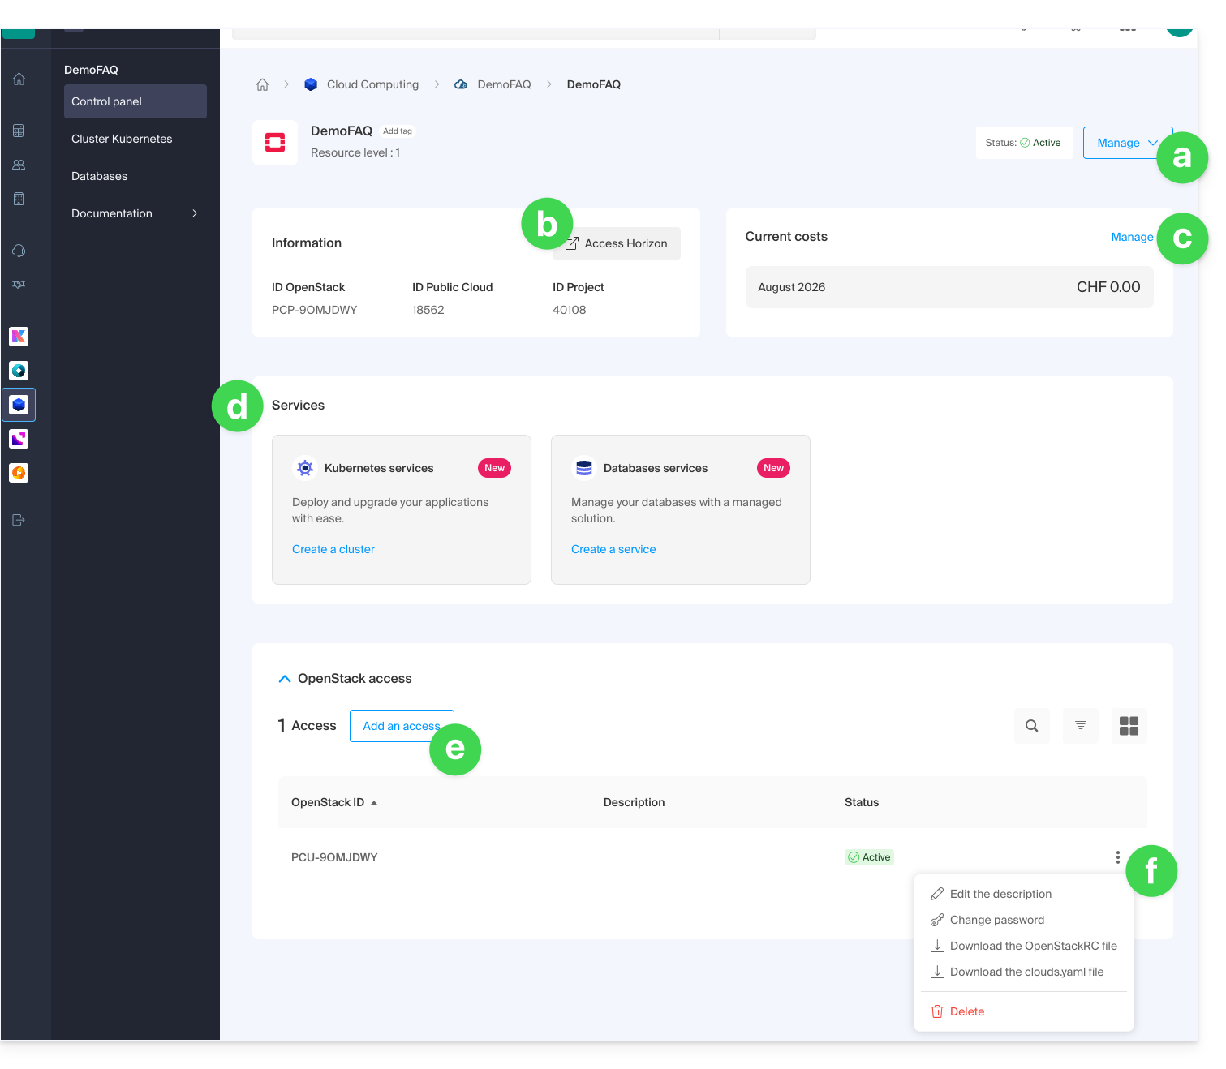1226x1069 pixels.
Task: Click the Databases services card
Action: click(x=681, y=509)
